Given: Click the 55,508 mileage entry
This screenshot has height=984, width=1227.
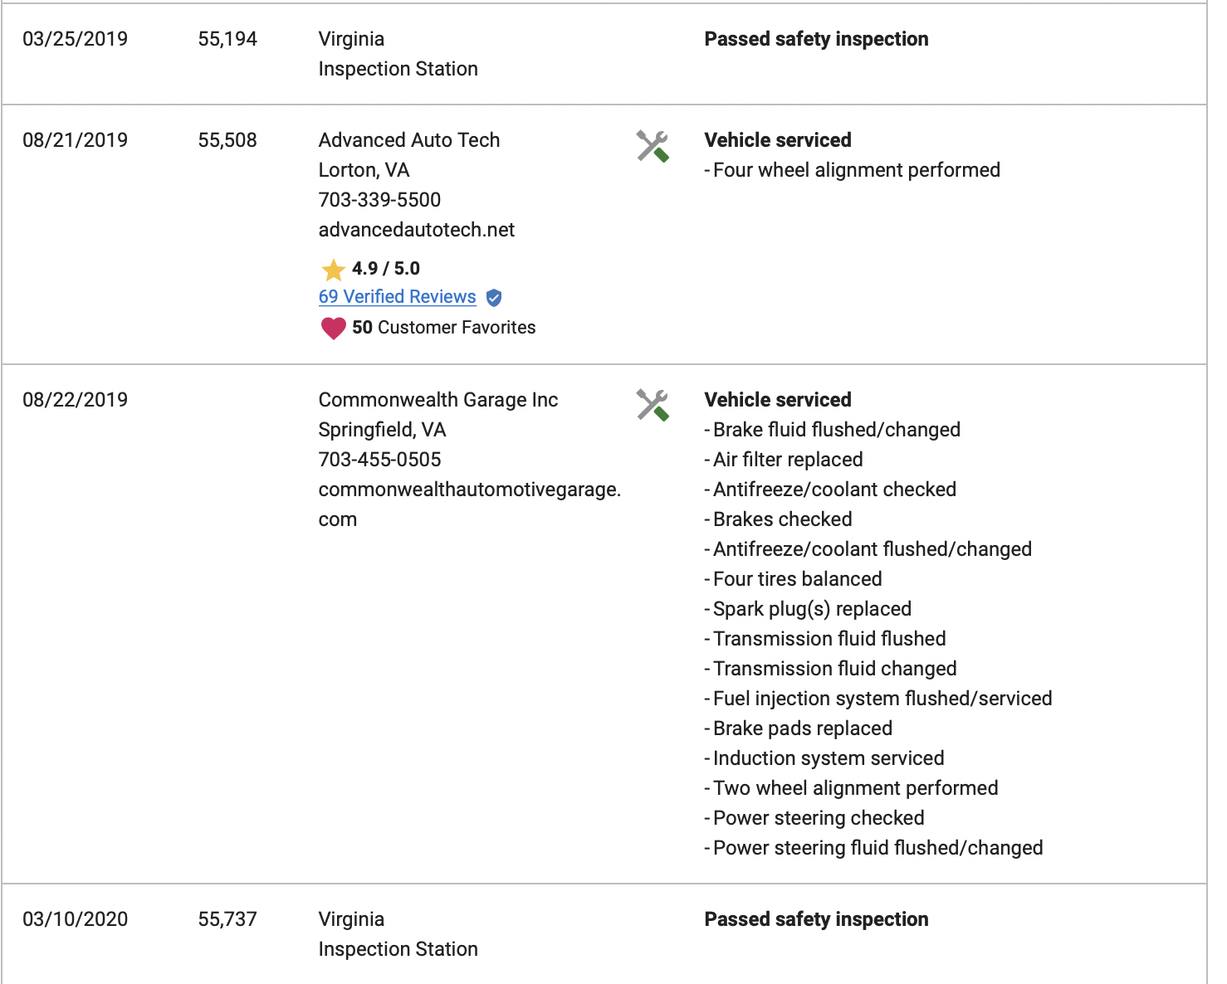Looking at the screenshot, I should 227,140.
